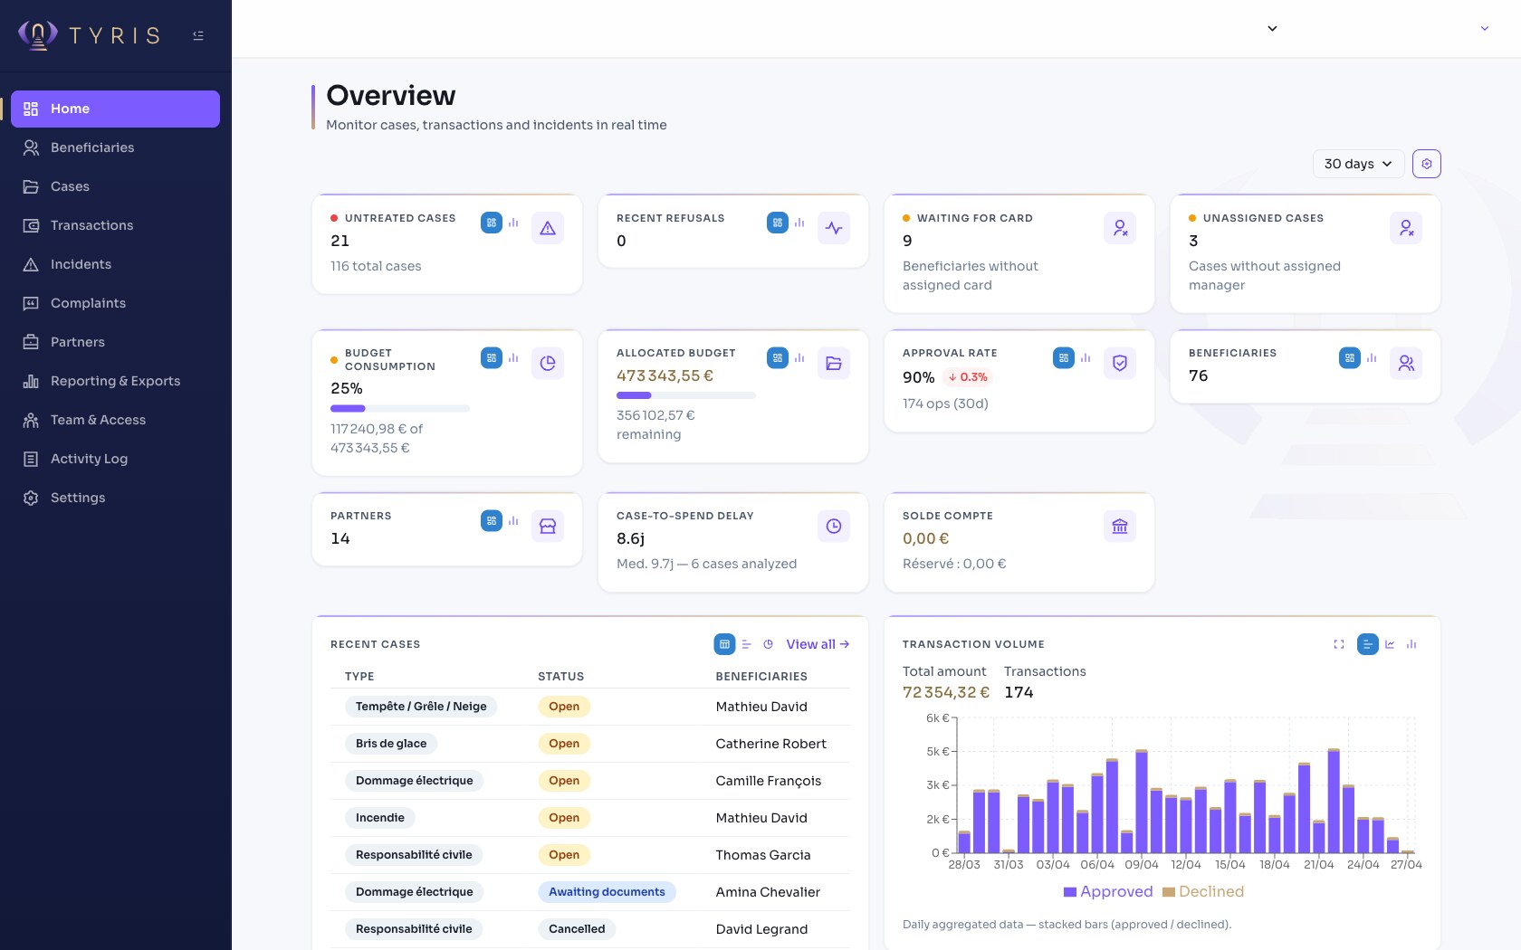Open the Awaiting documents case for Amina Chevalier
Image resolution: width=1521 pixels, height=950 pixels.
(607, 892)
